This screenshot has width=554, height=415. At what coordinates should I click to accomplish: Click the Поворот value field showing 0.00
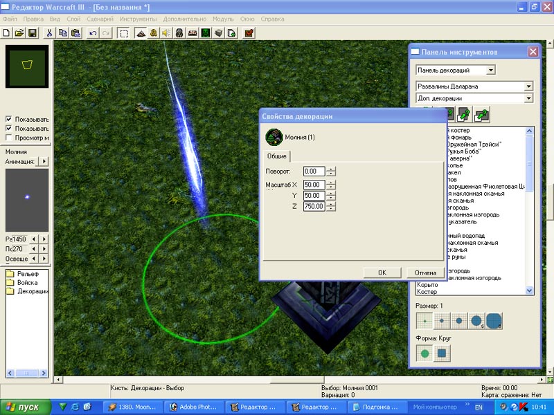click(314, 171)
